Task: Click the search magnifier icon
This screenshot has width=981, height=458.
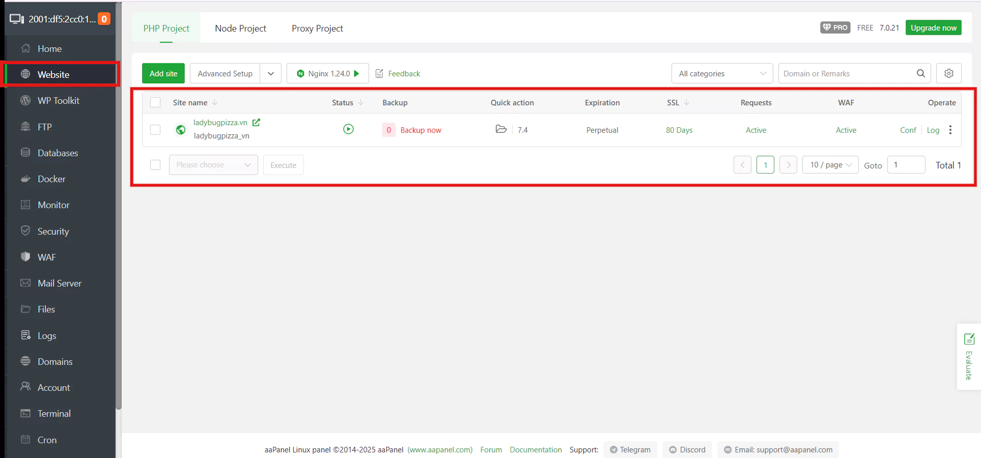Action: click(921, 73)
